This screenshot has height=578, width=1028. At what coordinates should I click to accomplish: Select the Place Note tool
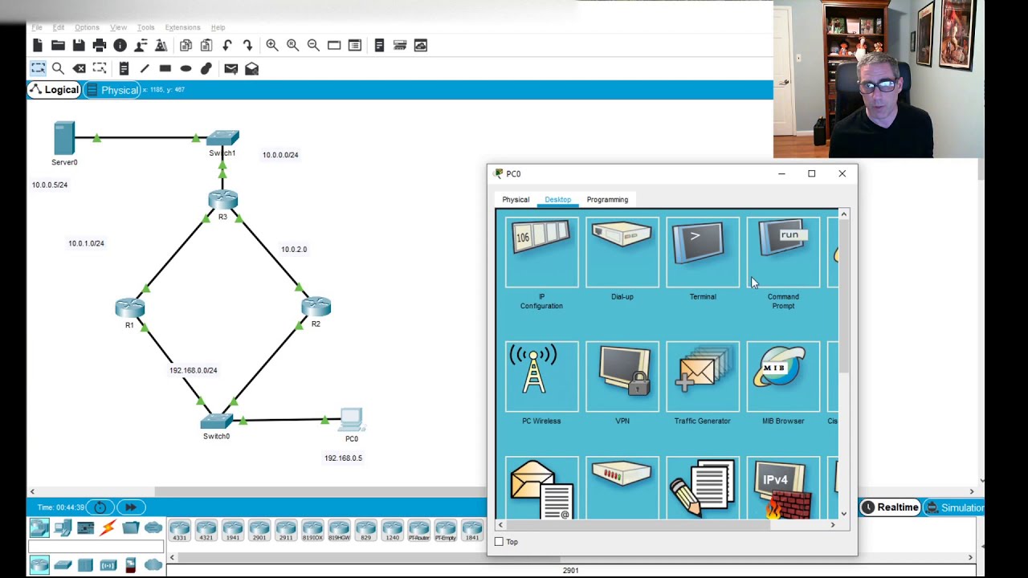click(124, 69)
